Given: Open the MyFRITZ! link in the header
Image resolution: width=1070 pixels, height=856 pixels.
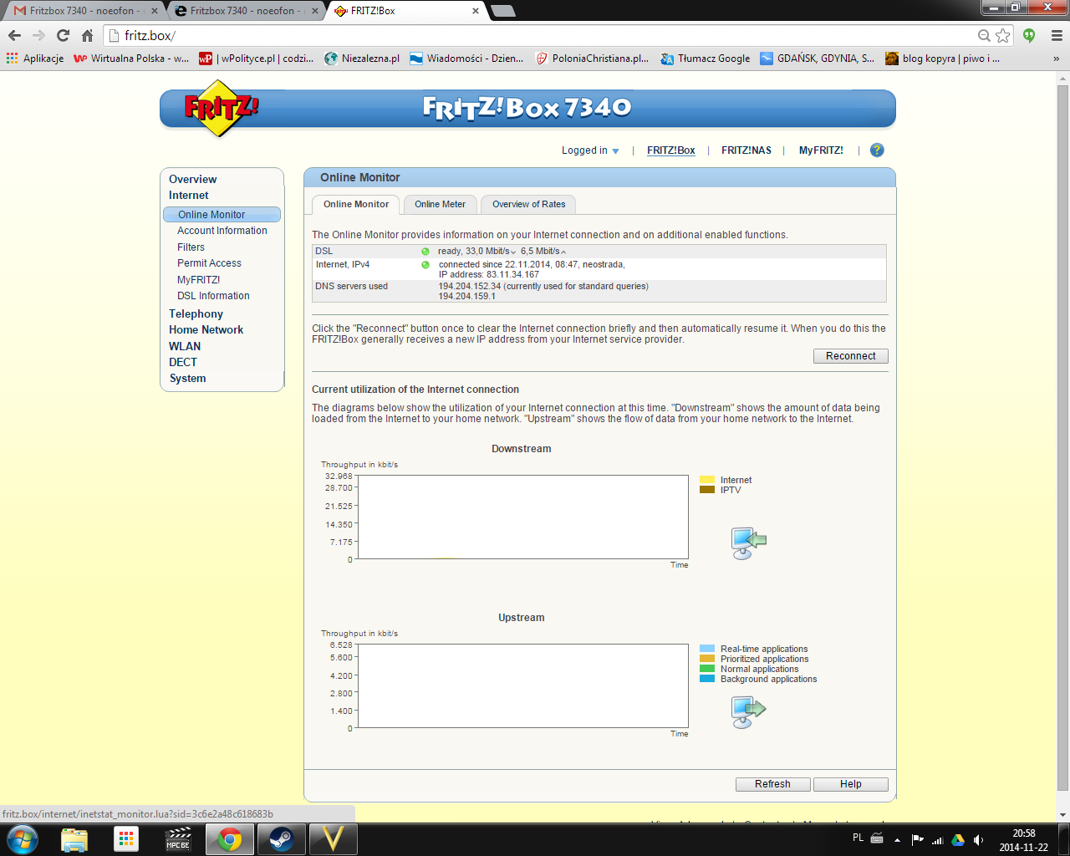Looking at the screenshot, I should pos(821,150).
